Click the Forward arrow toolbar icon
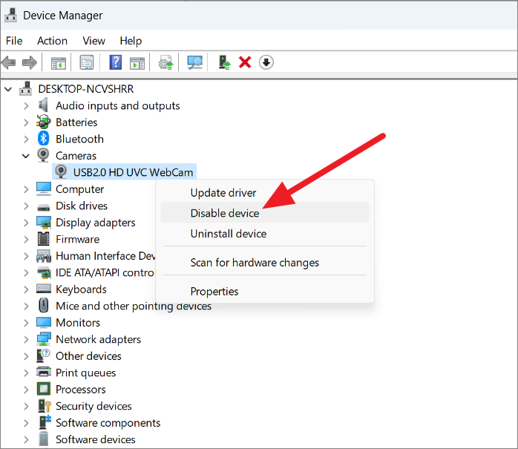 (x=30, y=62)
